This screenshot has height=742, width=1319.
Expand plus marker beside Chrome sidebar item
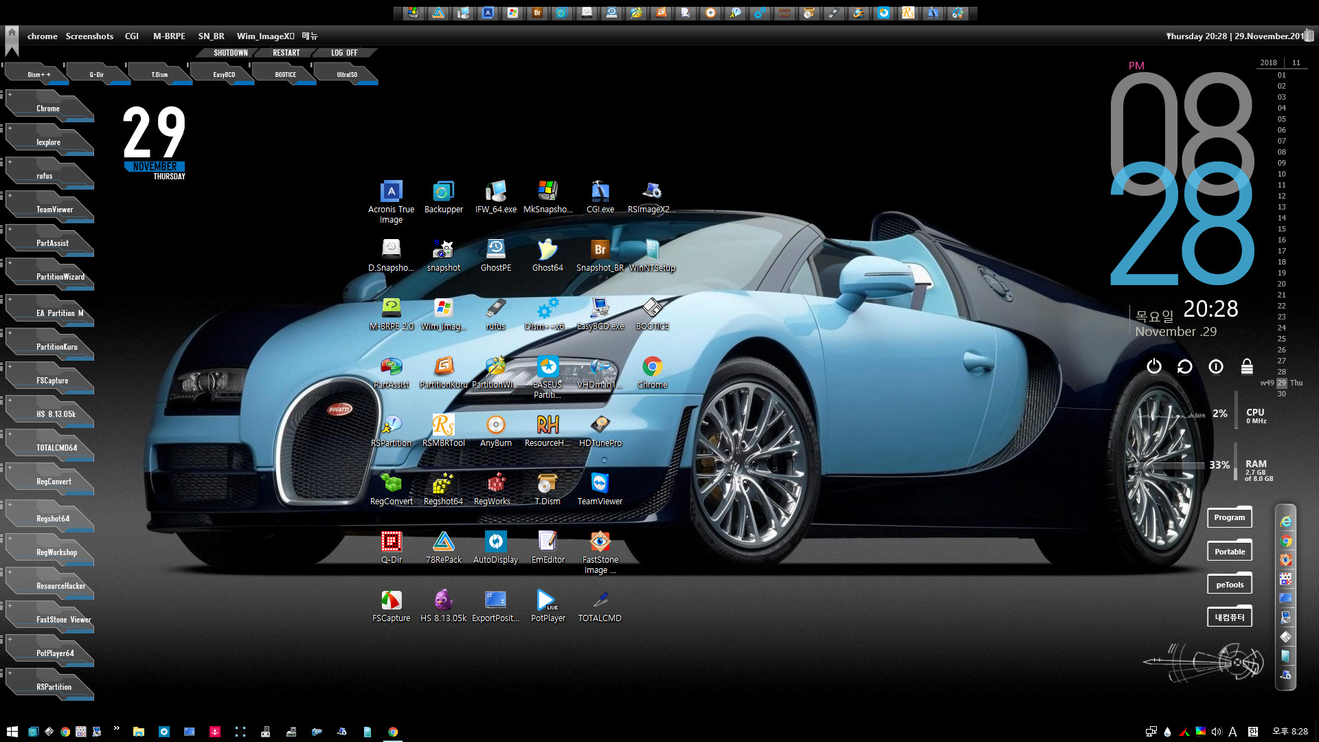point(10,94)
